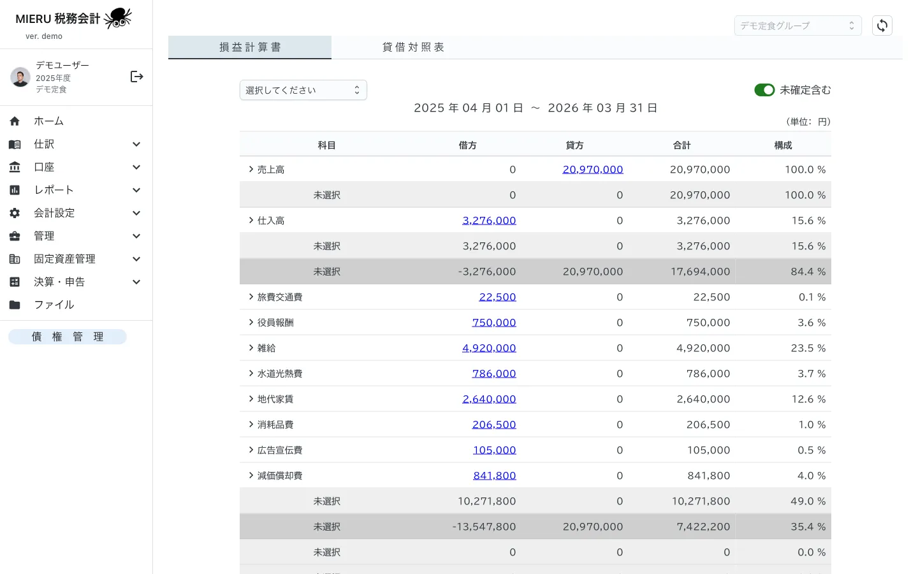Viewport: 918px width, 574px height.
Task: Click the 会計設定 gear icon
Action: pyautogui.click(x=15, y=213)
